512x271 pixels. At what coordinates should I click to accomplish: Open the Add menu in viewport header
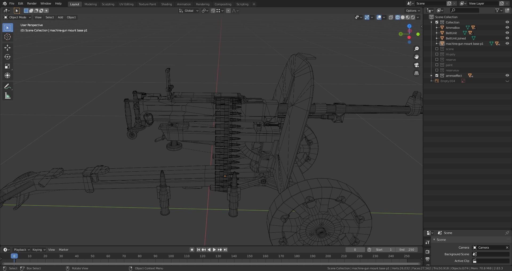tap(61, 17)
